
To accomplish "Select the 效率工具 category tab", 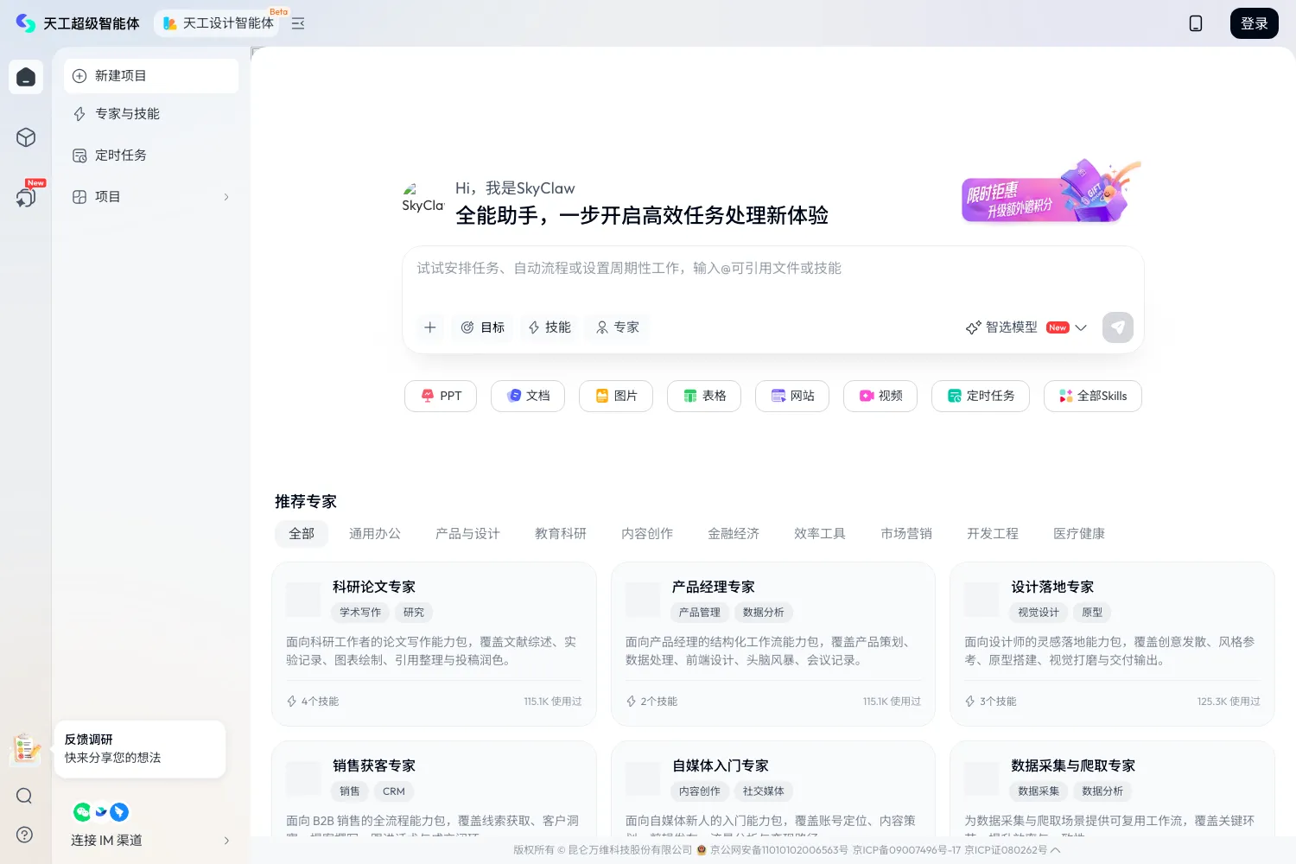I will click(820, 534).
